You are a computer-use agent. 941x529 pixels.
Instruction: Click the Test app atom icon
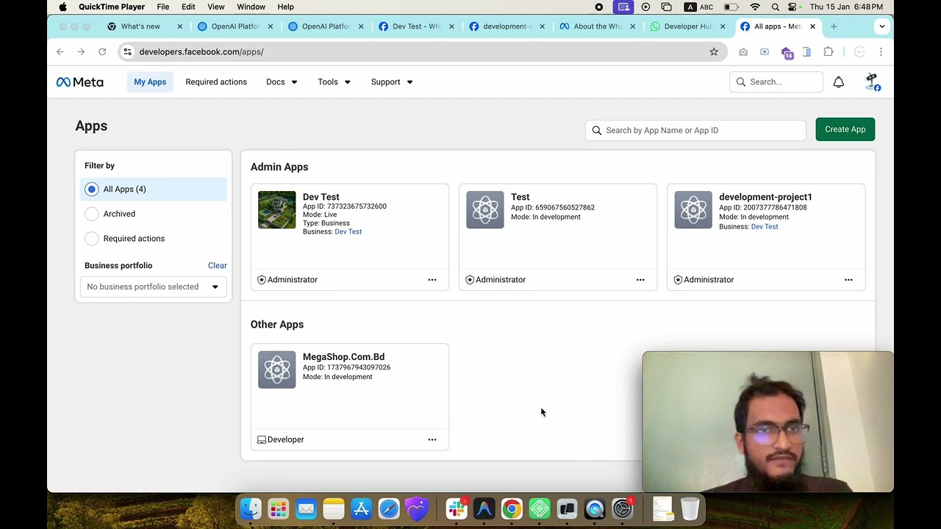pyautogui.click(x=485, y=210)
